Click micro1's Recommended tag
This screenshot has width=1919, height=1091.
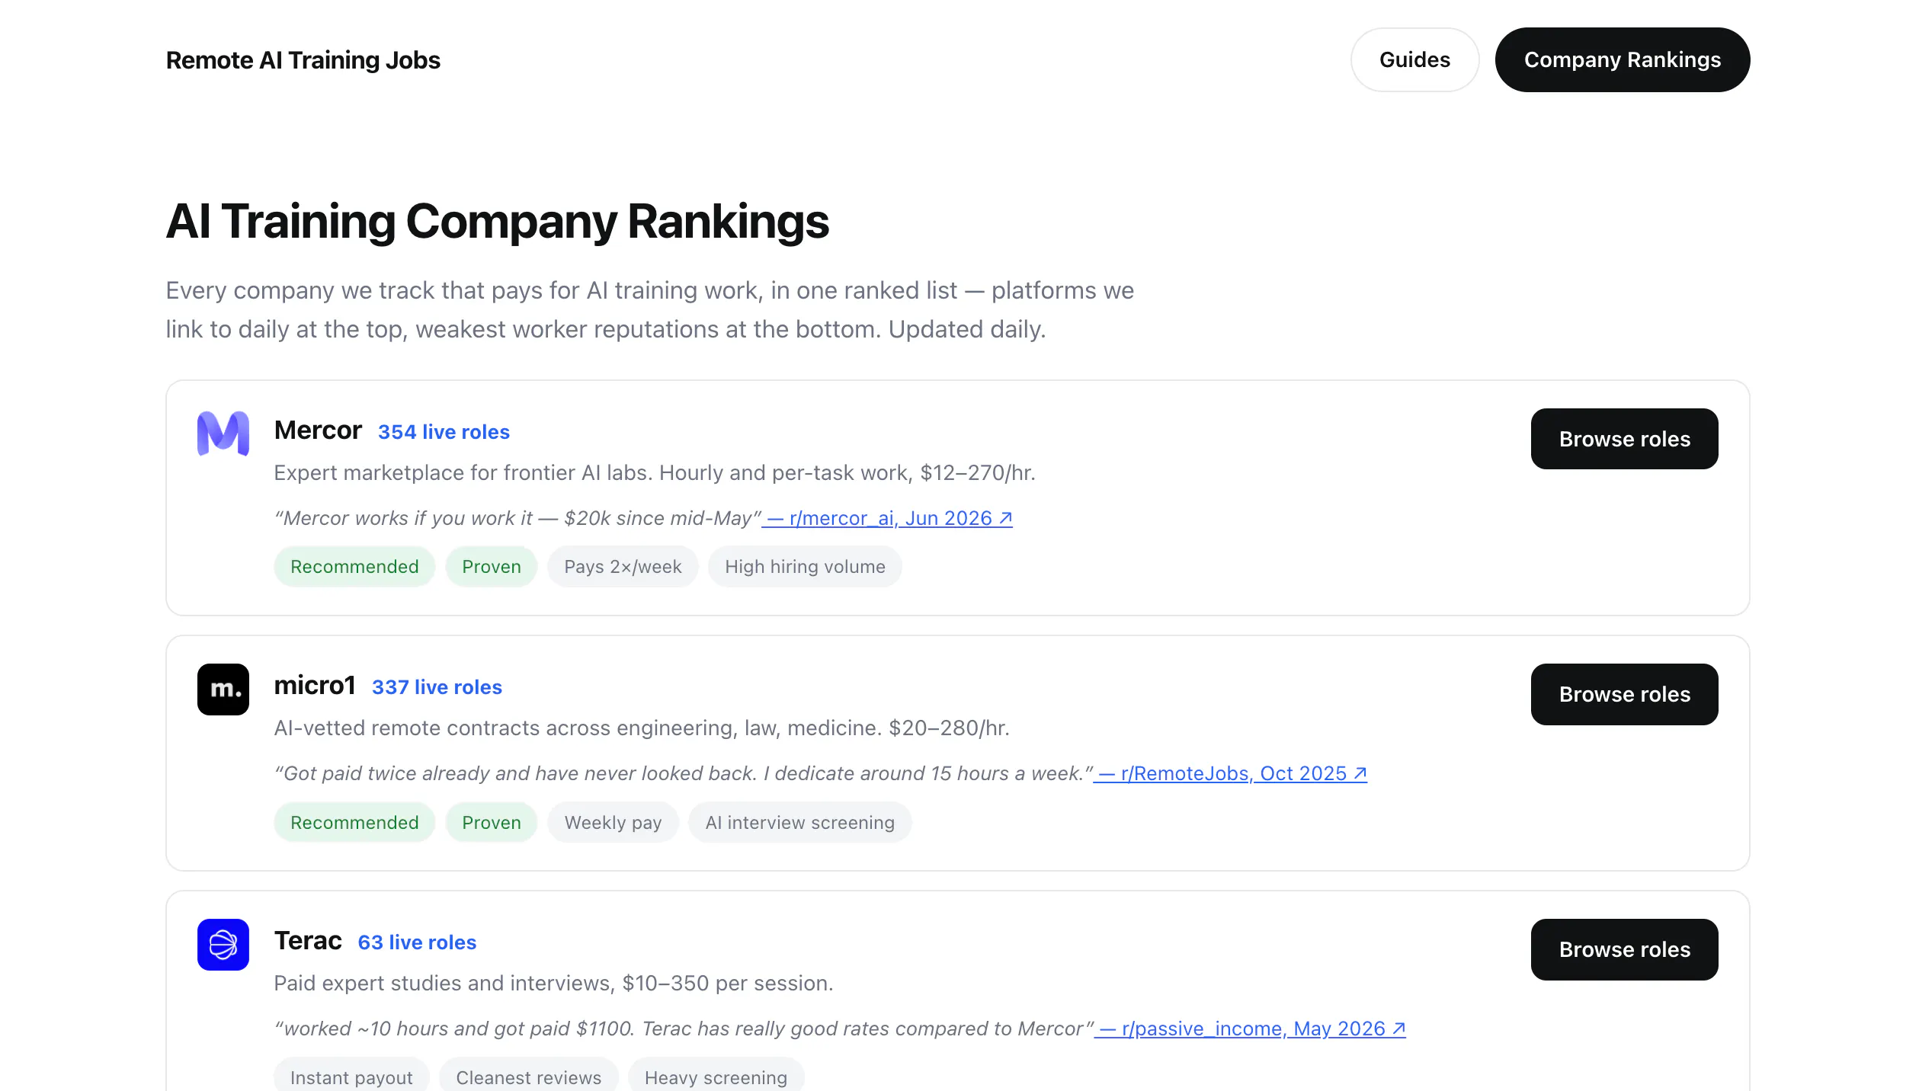point(354,823)
